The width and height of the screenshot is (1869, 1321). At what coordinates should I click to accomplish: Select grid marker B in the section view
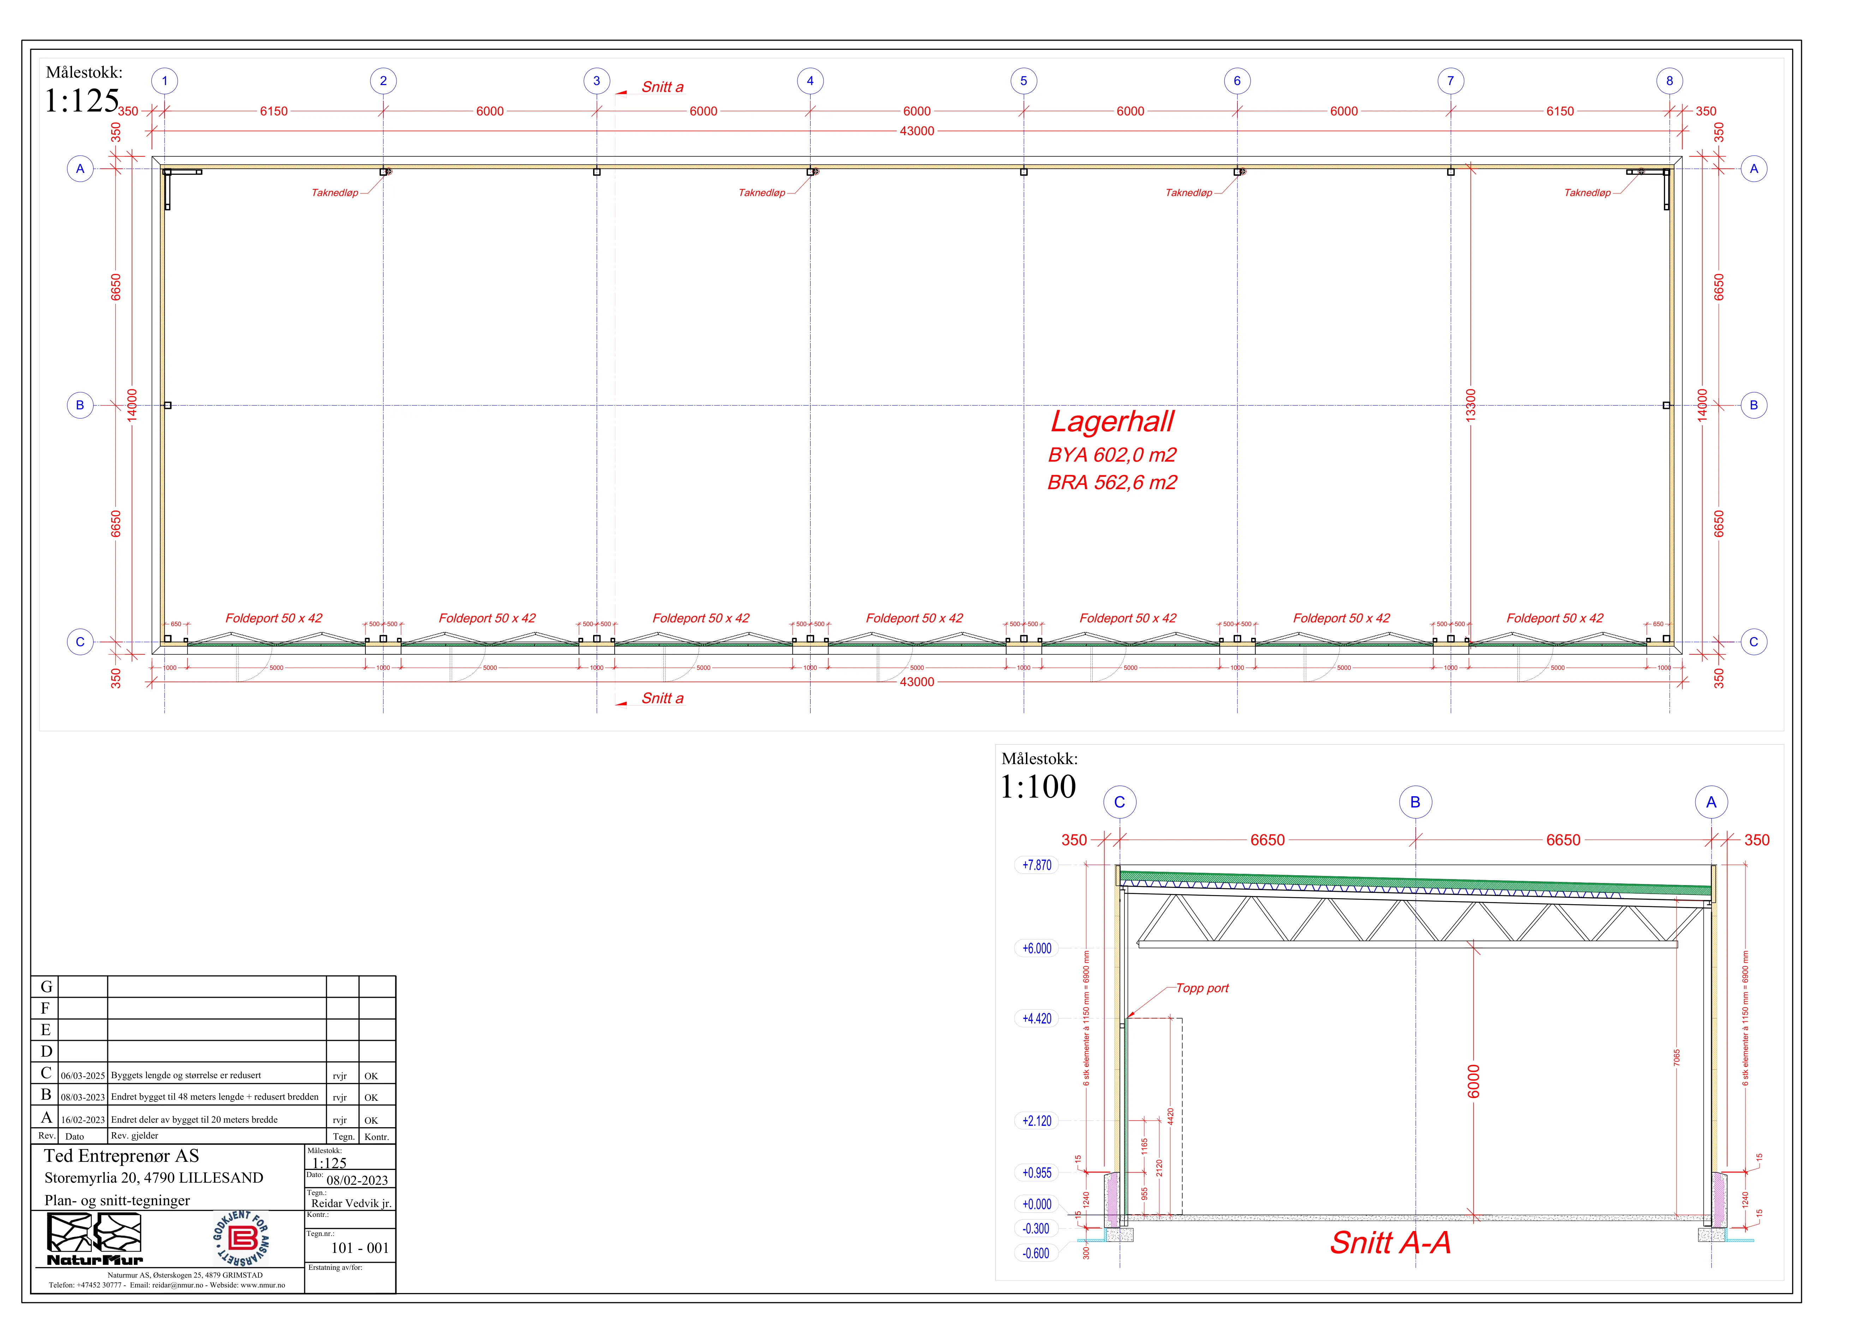point(1416,802)
